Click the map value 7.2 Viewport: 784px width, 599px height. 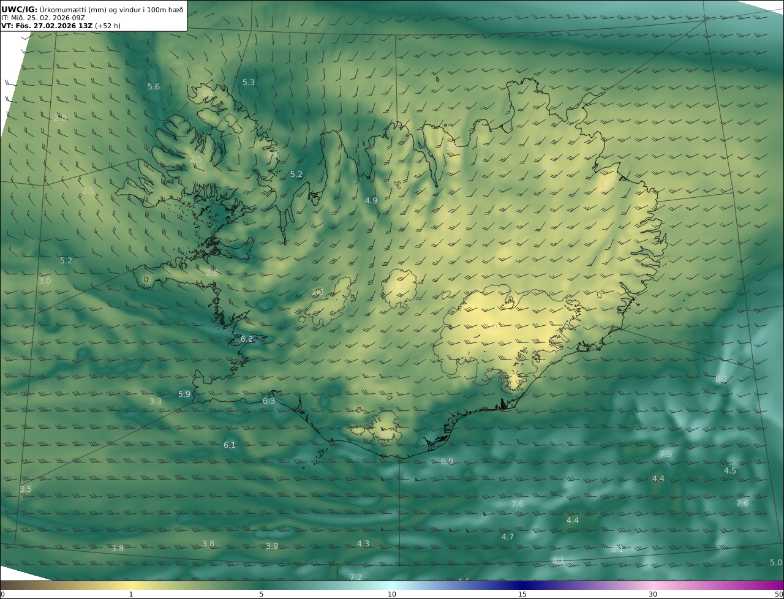(x=356, y=577)
